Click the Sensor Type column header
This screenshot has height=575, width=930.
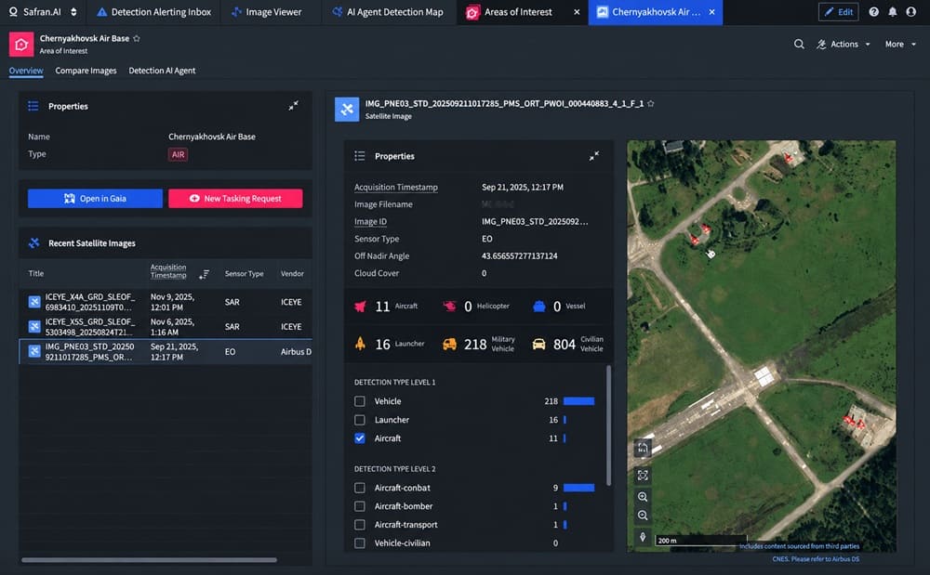(x=244, y=274)
